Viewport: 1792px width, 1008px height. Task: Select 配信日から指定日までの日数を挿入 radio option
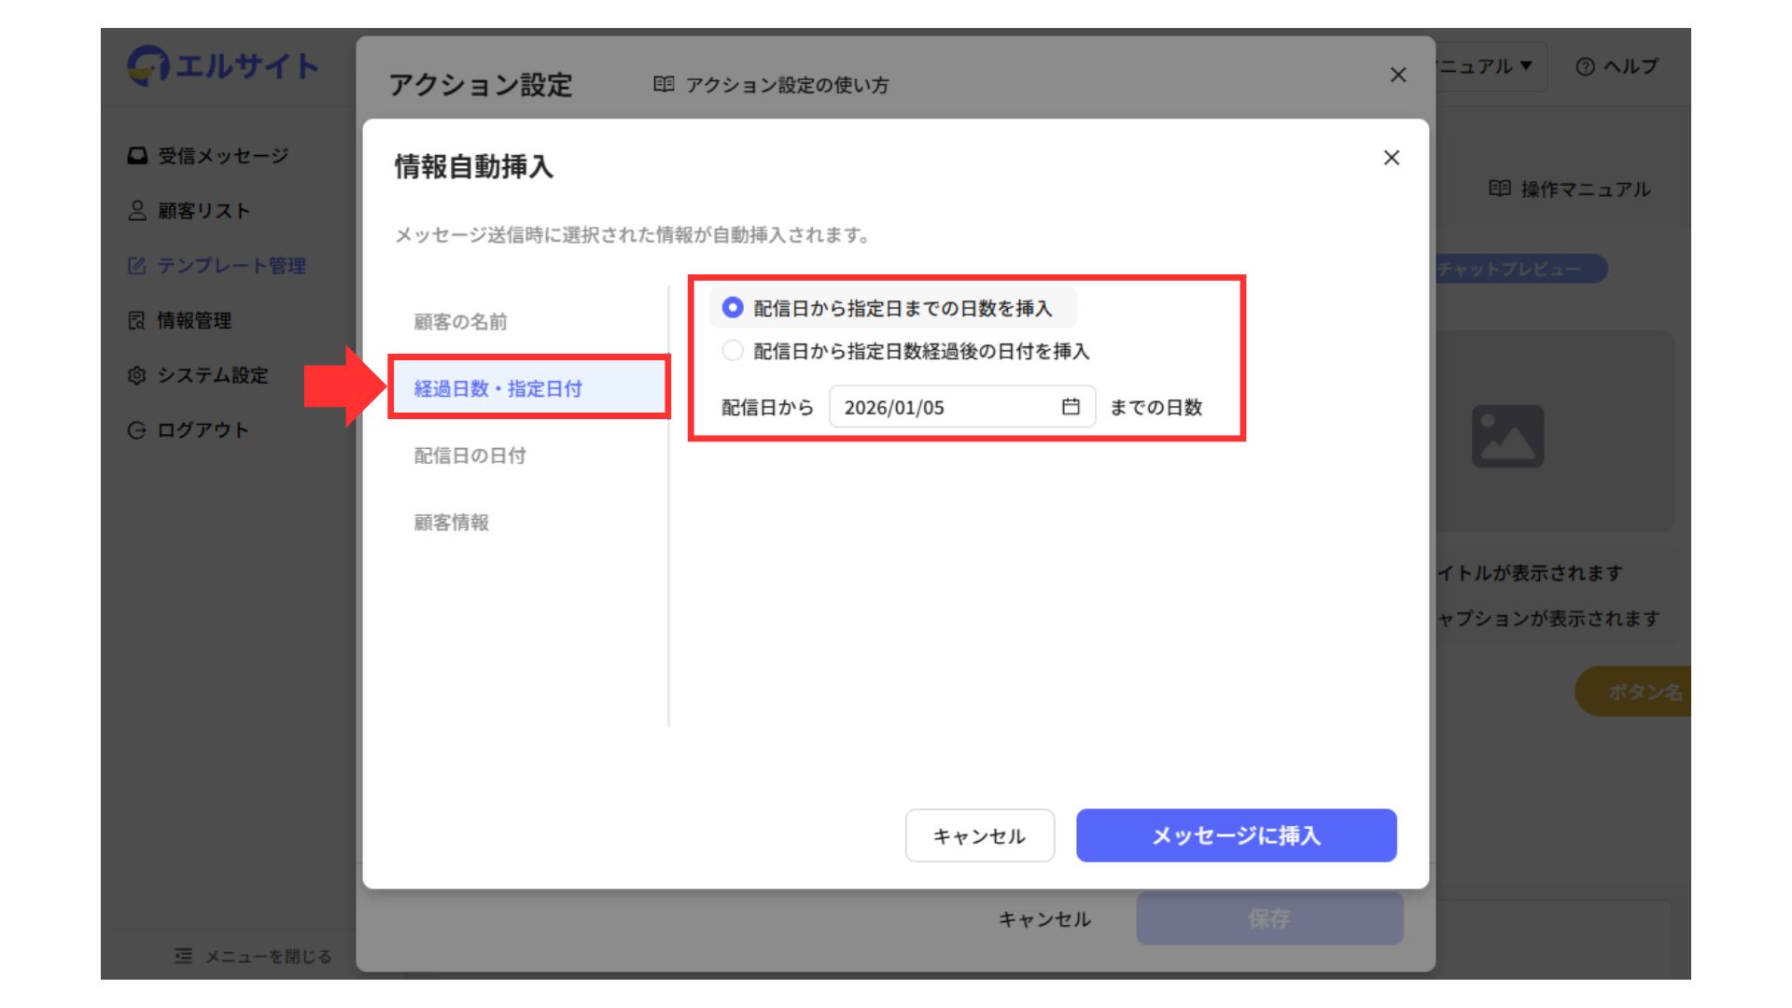733,308
